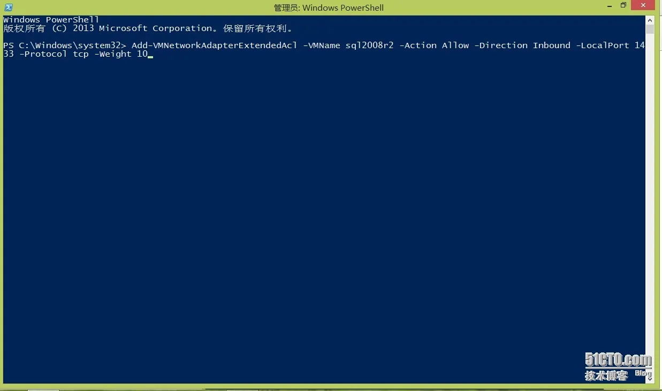Restore down the PowerShell window
Image resolution: width=662 pixels, height=391 pixels.
(x=623, y=6)
